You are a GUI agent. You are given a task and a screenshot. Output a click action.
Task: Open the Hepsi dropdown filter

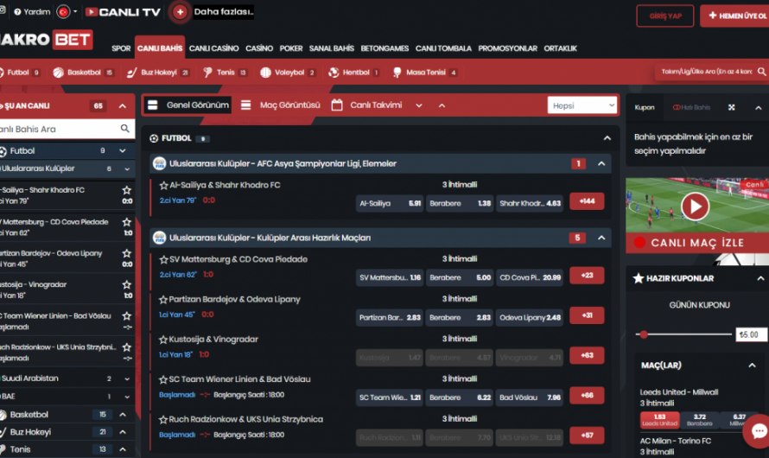(582, 105)
